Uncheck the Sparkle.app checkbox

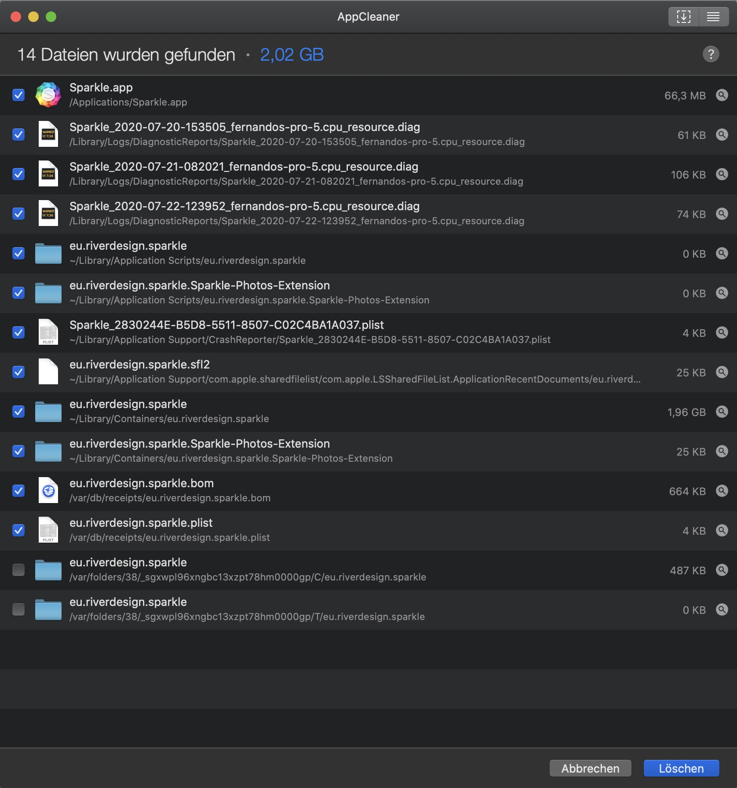tap(18, 95)
